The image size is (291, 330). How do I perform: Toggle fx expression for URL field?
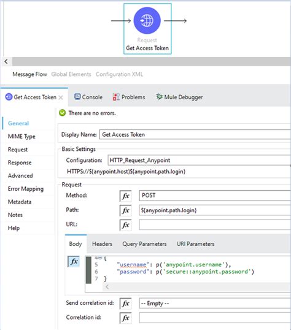[126, 224]
